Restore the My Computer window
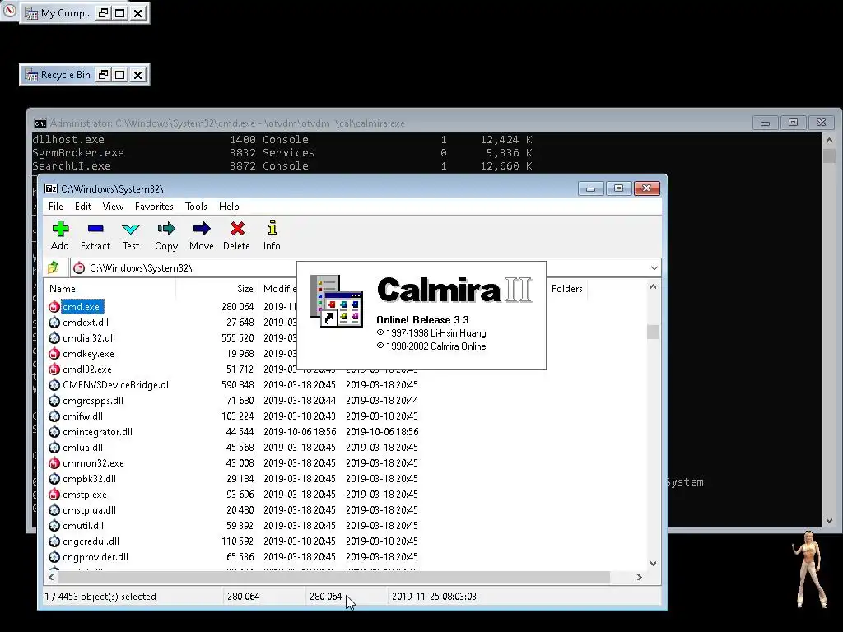Viewport: 843px width, 632px height. click(x=103, y=13)
